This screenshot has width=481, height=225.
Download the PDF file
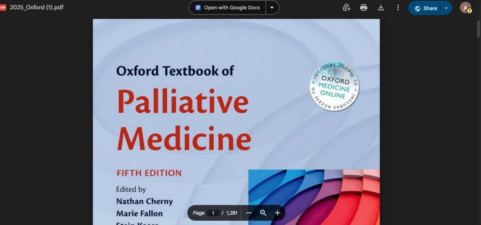coord(380,7)
